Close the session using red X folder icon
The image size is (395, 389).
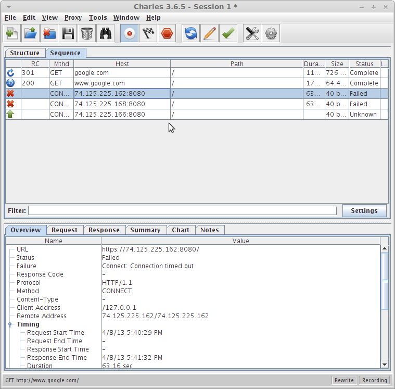(x=49, y=33)
